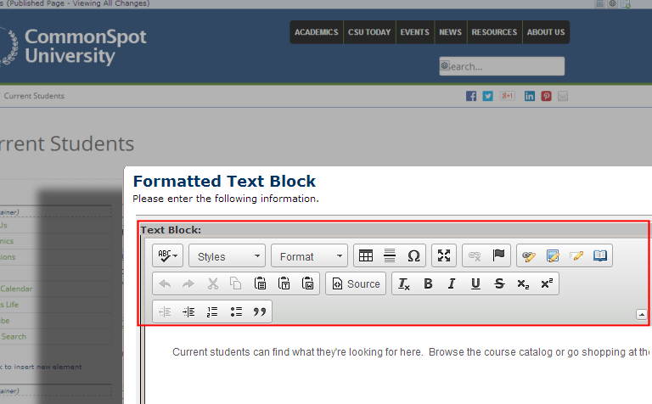Decrease the indent
This screenshot has width=652, height=404.
[165, 311]
